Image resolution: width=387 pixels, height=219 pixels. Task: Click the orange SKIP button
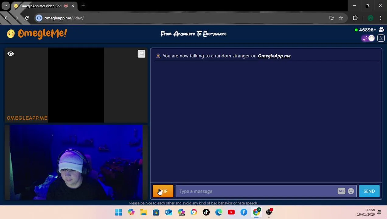[x=163, y=191]
